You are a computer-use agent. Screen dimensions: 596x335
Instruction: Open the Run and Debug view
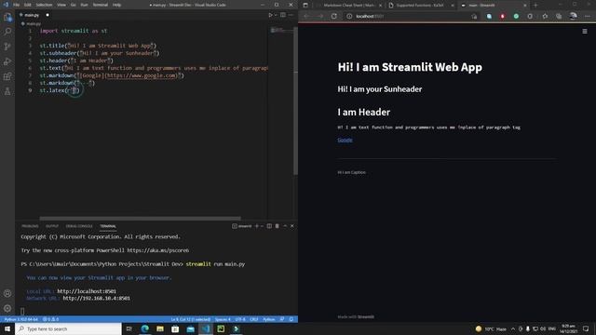point(7,61)
